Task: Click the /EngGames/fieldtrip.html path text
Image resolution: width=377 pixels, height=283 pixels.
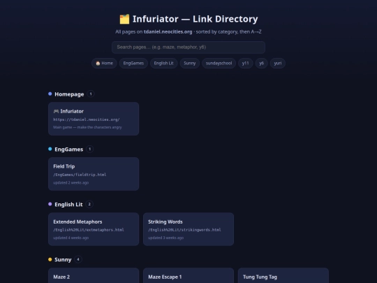Action: [x=80, y=175]
